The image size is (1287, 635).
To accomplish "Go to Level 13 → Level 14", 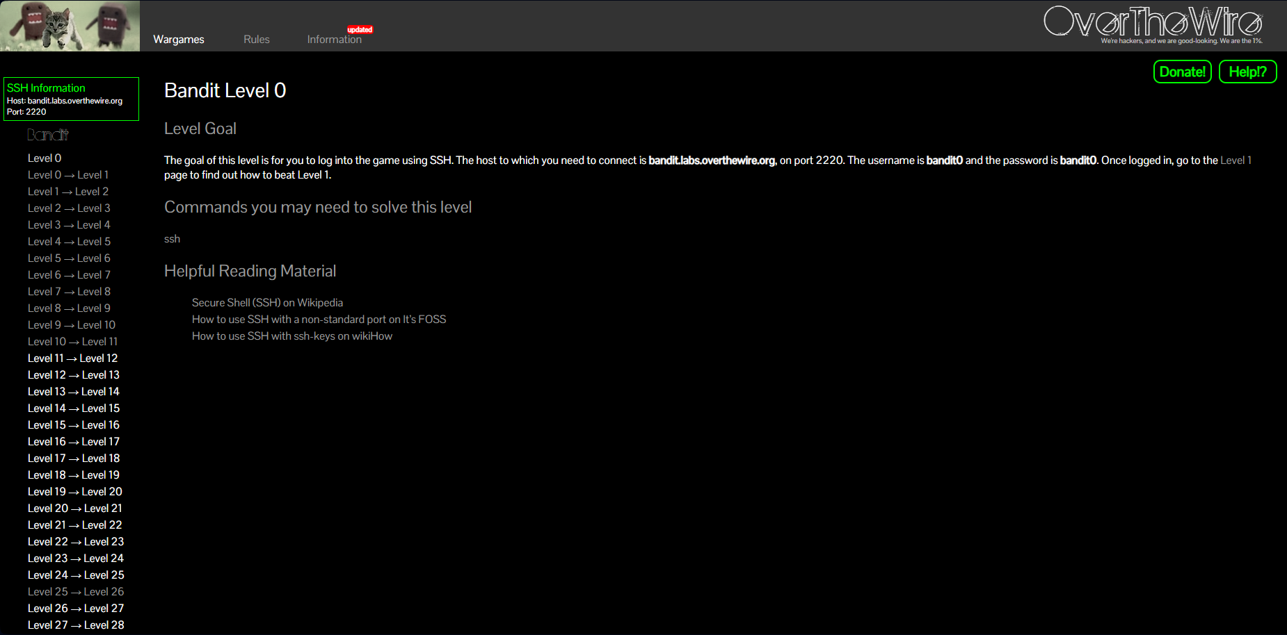I will [74, 392].
